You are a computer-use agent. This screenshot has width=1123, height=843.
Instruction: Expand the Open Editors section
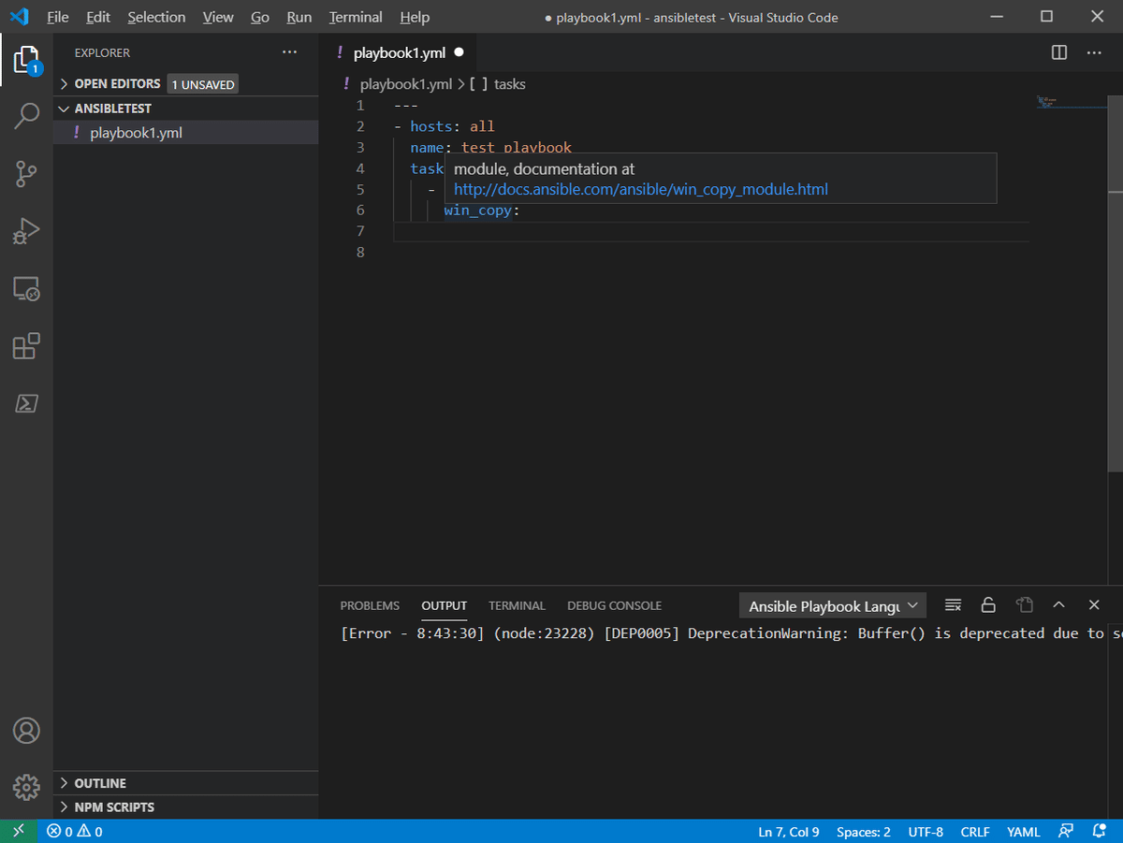pyautogui.click(x=117, y=84)
